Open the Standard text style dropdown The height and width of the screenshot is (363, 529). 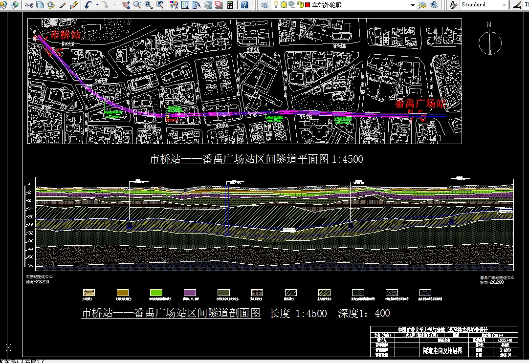(x=504, y=5)
